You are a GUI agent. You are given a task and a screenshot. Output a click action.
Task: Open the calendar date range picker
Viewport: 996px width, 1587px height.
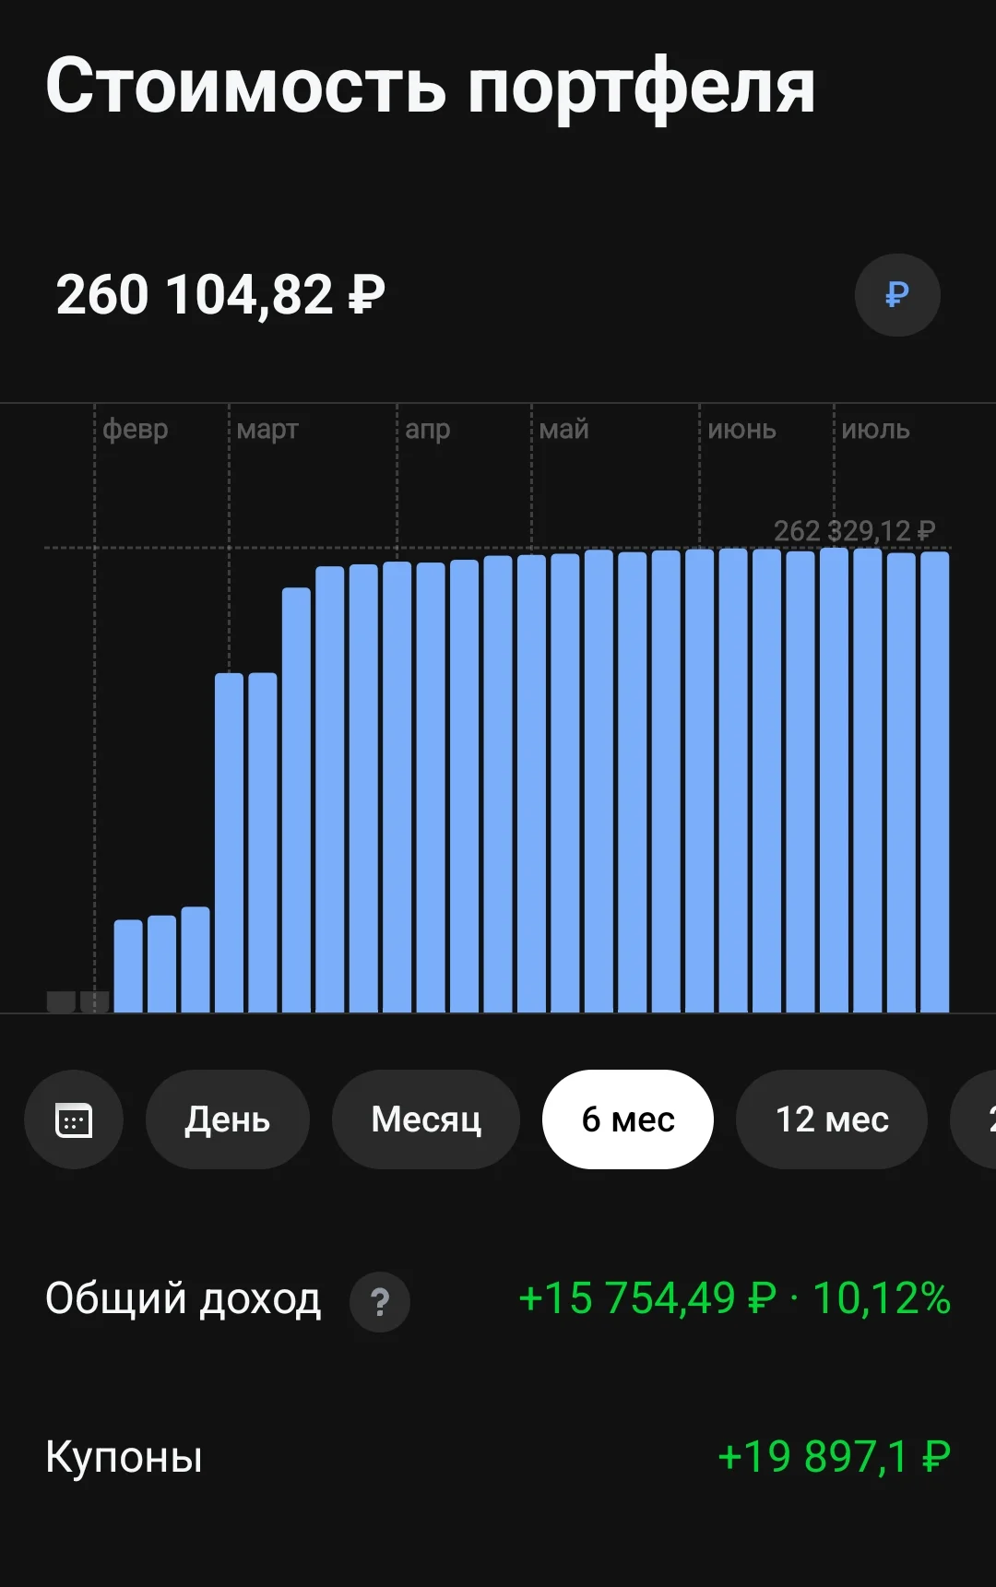(x=74, y=1119)
